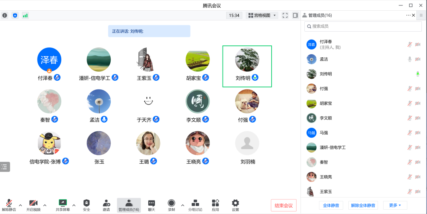The height and width of the screenshot is (214, 427).
Task: Open the 宫格视图 view dropdown
Action: point(262,15)
